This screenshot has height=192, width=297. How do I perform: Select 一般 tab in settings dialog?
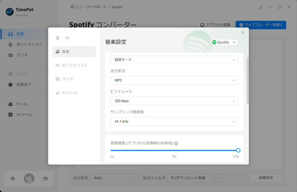coord(74,38)
